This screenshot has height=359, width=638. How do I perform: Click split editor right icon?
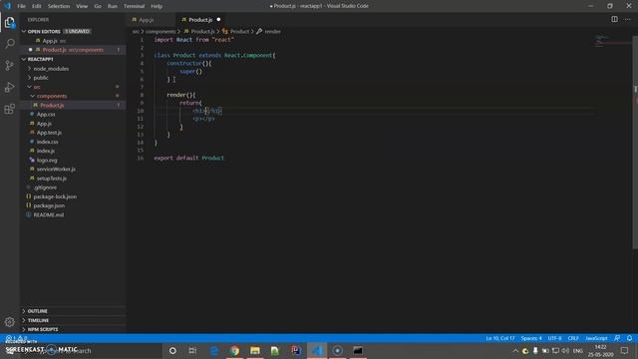click(x=614, y=19)
